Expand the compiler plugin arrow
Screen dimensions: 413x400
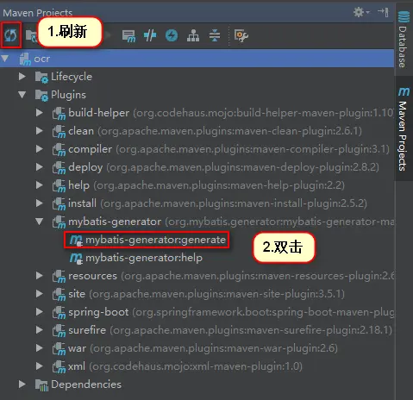(x=40, y=149)
